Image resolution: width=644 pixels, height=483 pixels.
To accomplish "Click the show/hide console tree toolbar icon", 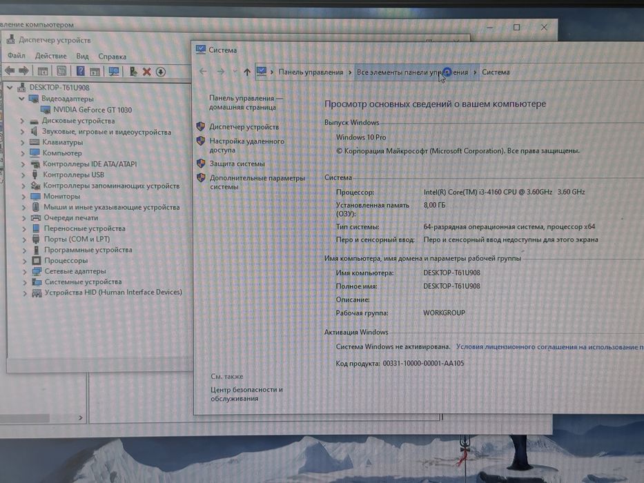I will 43,72.
